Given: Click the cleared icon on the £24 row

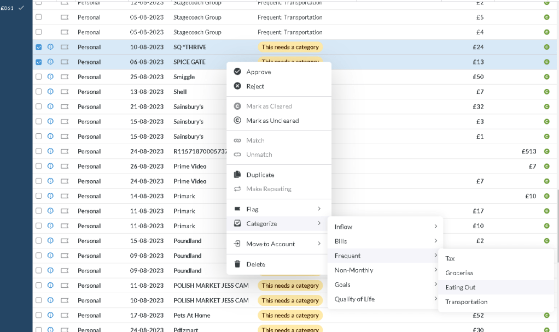Looking at the screenshot, I should 546,47.
